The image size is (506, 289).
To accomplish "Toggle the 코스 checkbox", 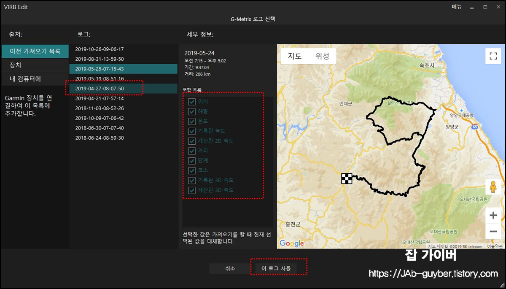I will point(192,170).
